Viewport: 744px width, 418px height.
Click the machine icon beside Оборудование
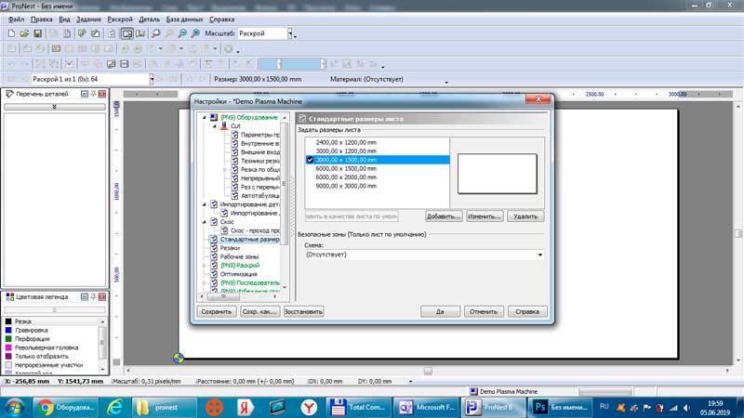point(214,117)
